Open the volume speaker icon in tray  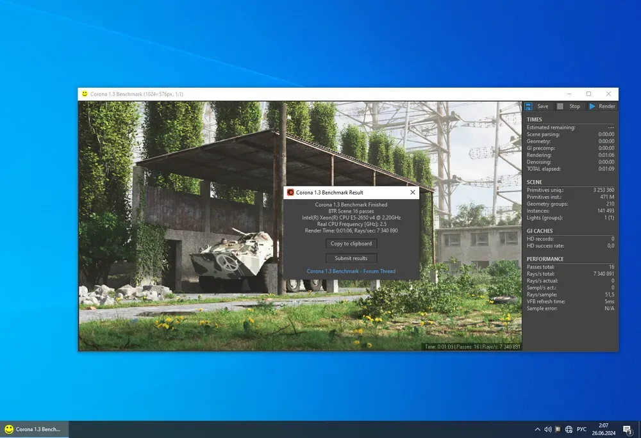547,429
